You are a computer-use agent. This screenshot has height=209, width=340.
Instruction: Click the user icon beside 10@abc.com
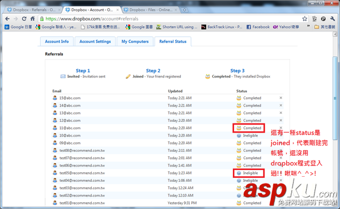pyautogui.click(x=55, y=135)
